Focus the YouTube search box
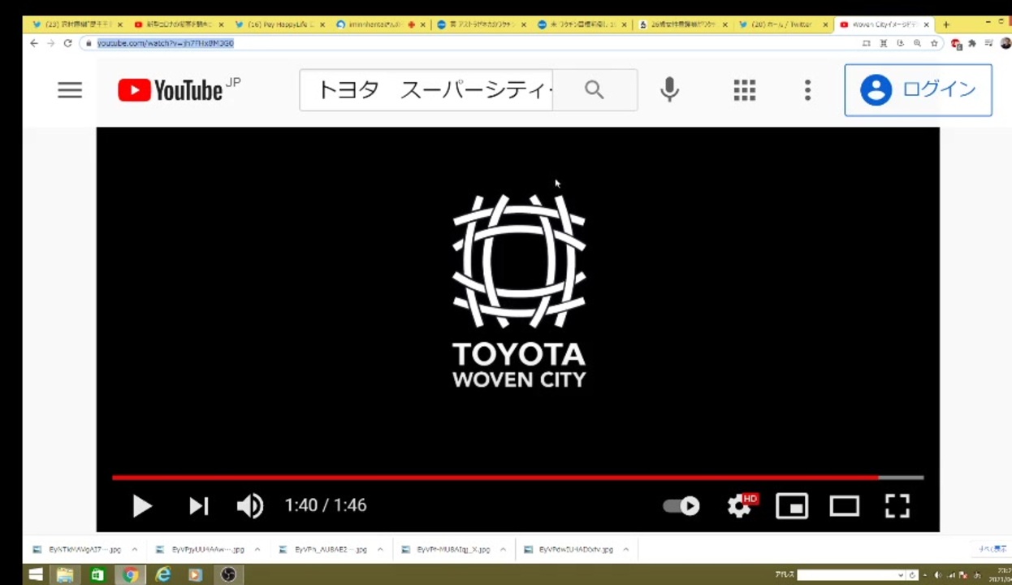Screen dimensions: 1012x585 tap(426, 89)
